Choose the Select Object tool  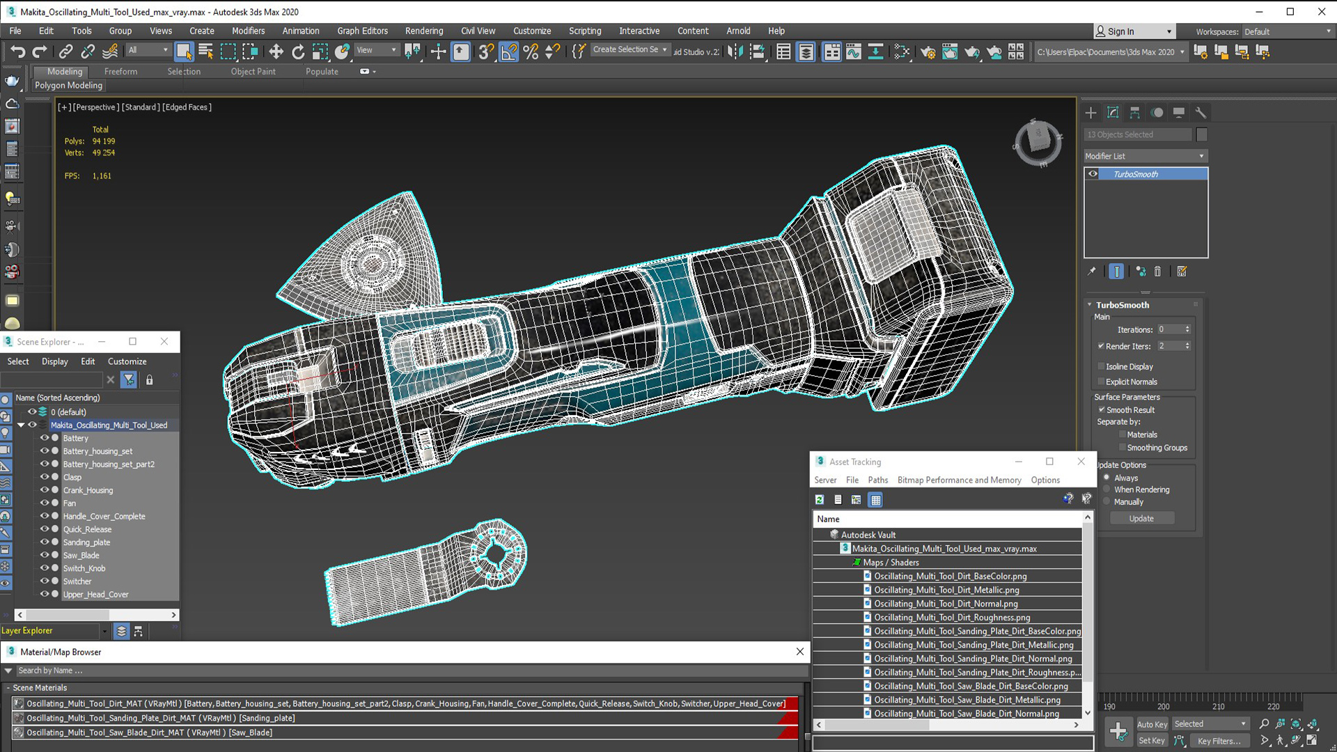(x=184, y=52)
